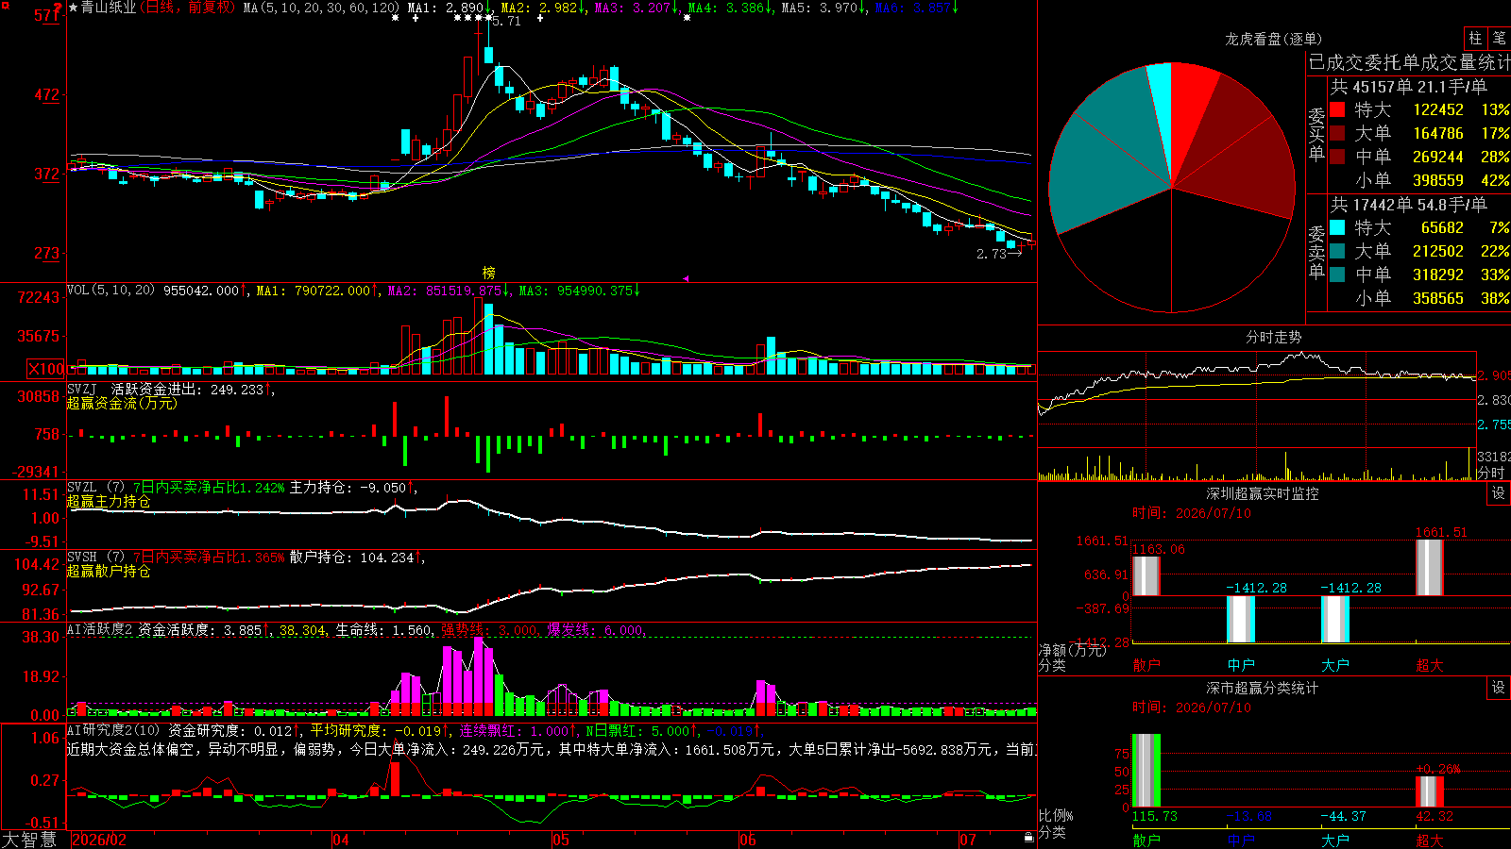The image size is (1511, 849).
Task: Switch 龙虎看盘 panel to 柱 view
Action: coord(1475,38)
